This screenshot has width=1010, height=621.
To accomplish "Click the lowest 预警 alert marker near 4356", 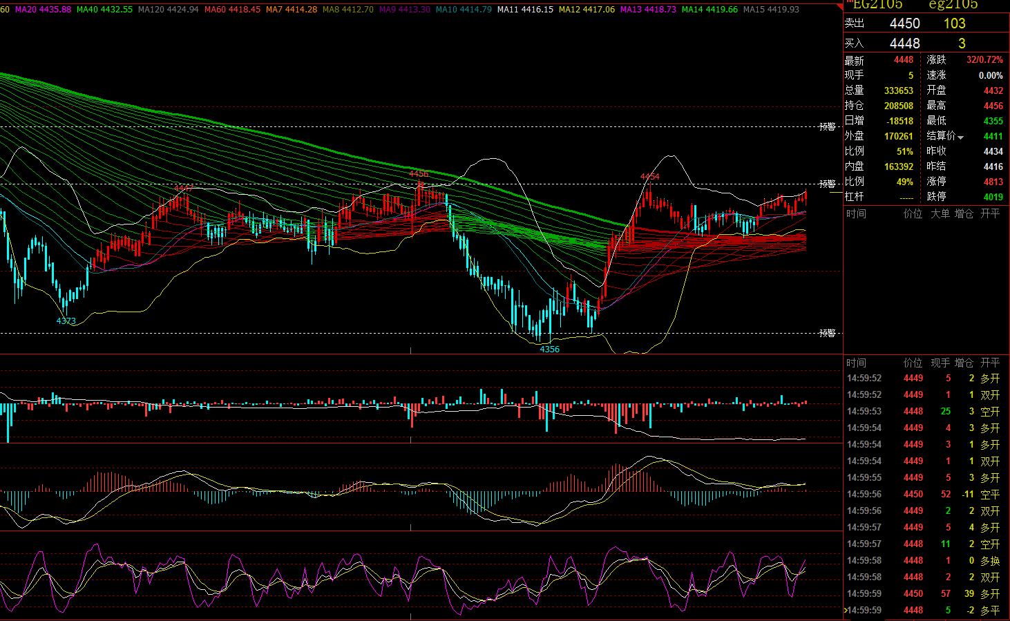I will pyautogui.click(x=827, y=333).
